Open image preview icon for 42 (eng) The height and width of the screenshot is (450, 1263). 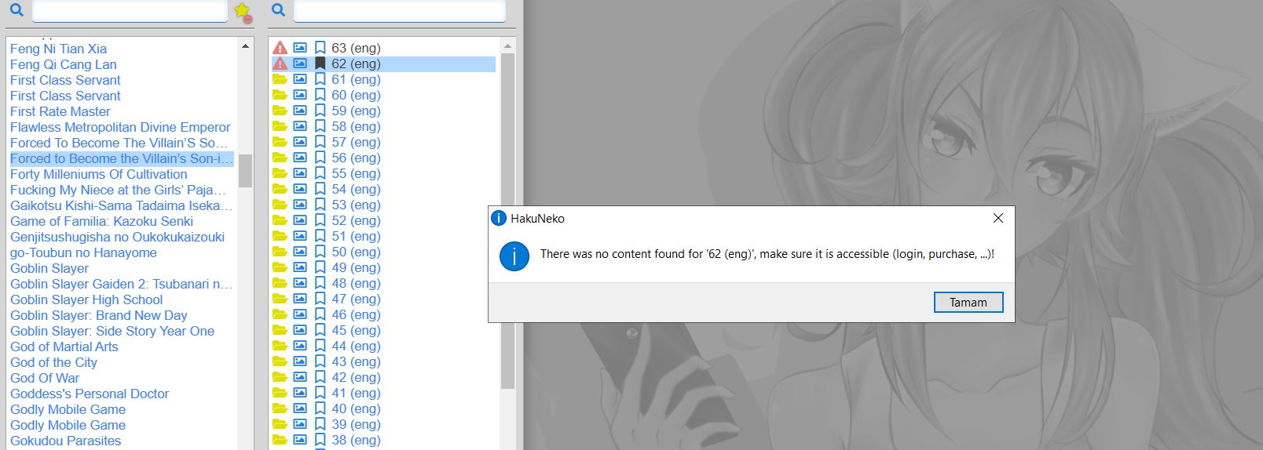[300, 377]
